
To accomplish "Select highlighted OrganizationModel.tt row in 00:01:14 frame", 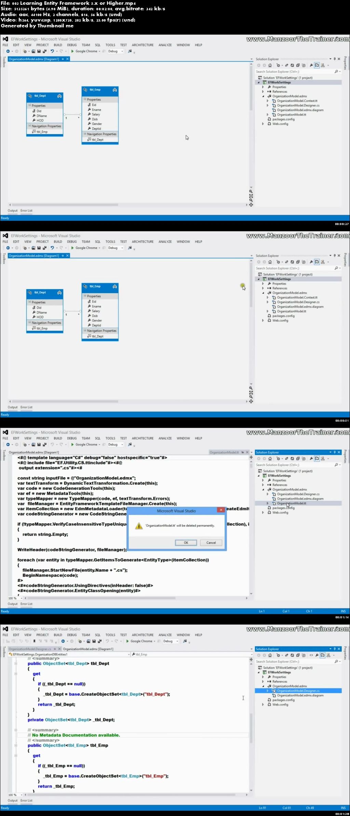I will click(298, 503).
